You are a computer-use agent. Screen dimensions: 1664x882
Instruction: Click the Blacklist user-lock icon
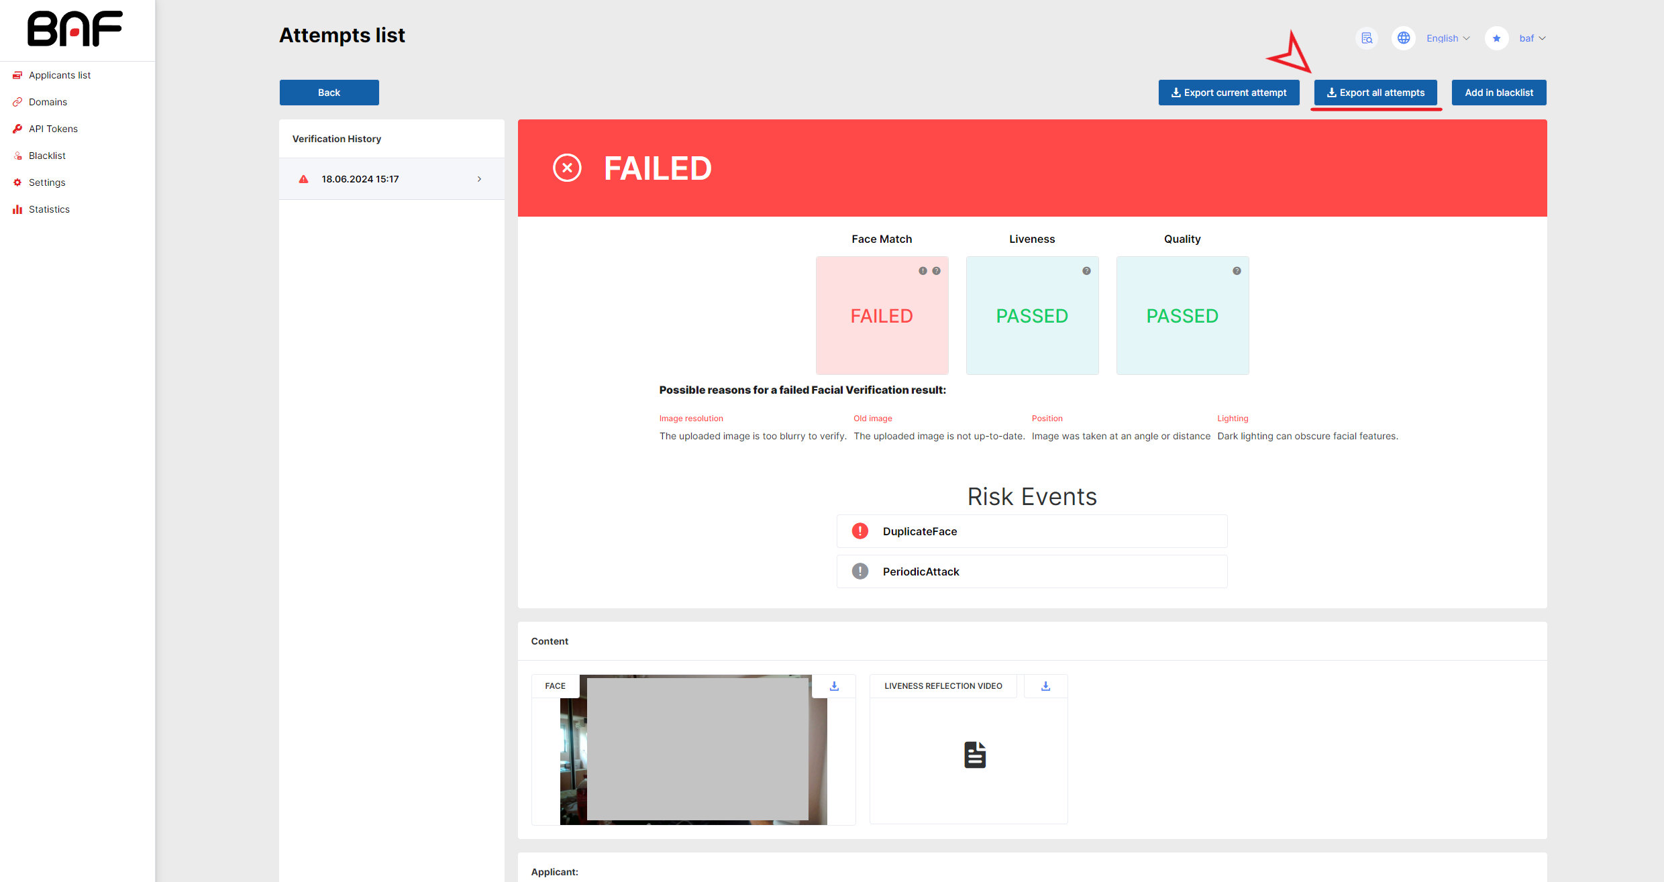(x=17, y=156)
